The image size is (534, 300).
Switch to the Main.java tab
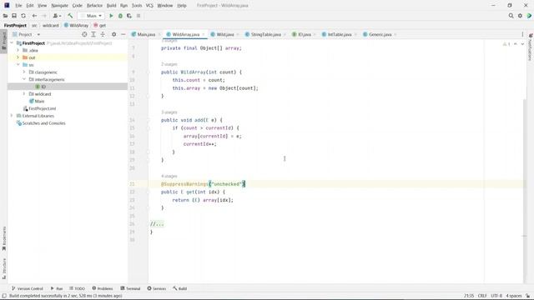[x=146, y=34]
